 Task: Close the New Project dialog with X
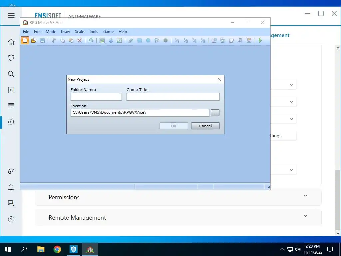click(219, 79)
